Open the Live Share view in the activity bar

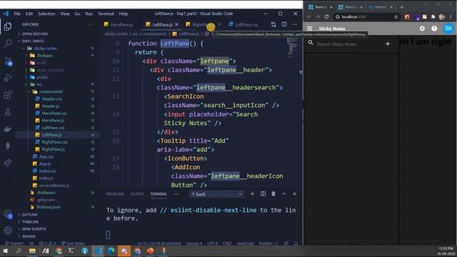[x=8, y=163]
